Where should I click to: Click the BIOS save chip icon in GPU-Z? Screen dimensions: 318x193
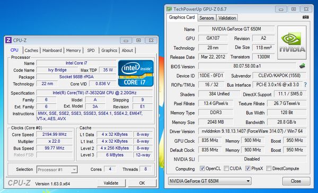(302, 66)
